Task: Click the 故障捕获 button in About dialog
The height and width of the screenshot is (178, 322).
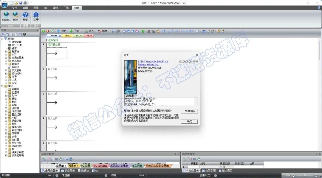Action: (190, 111)
